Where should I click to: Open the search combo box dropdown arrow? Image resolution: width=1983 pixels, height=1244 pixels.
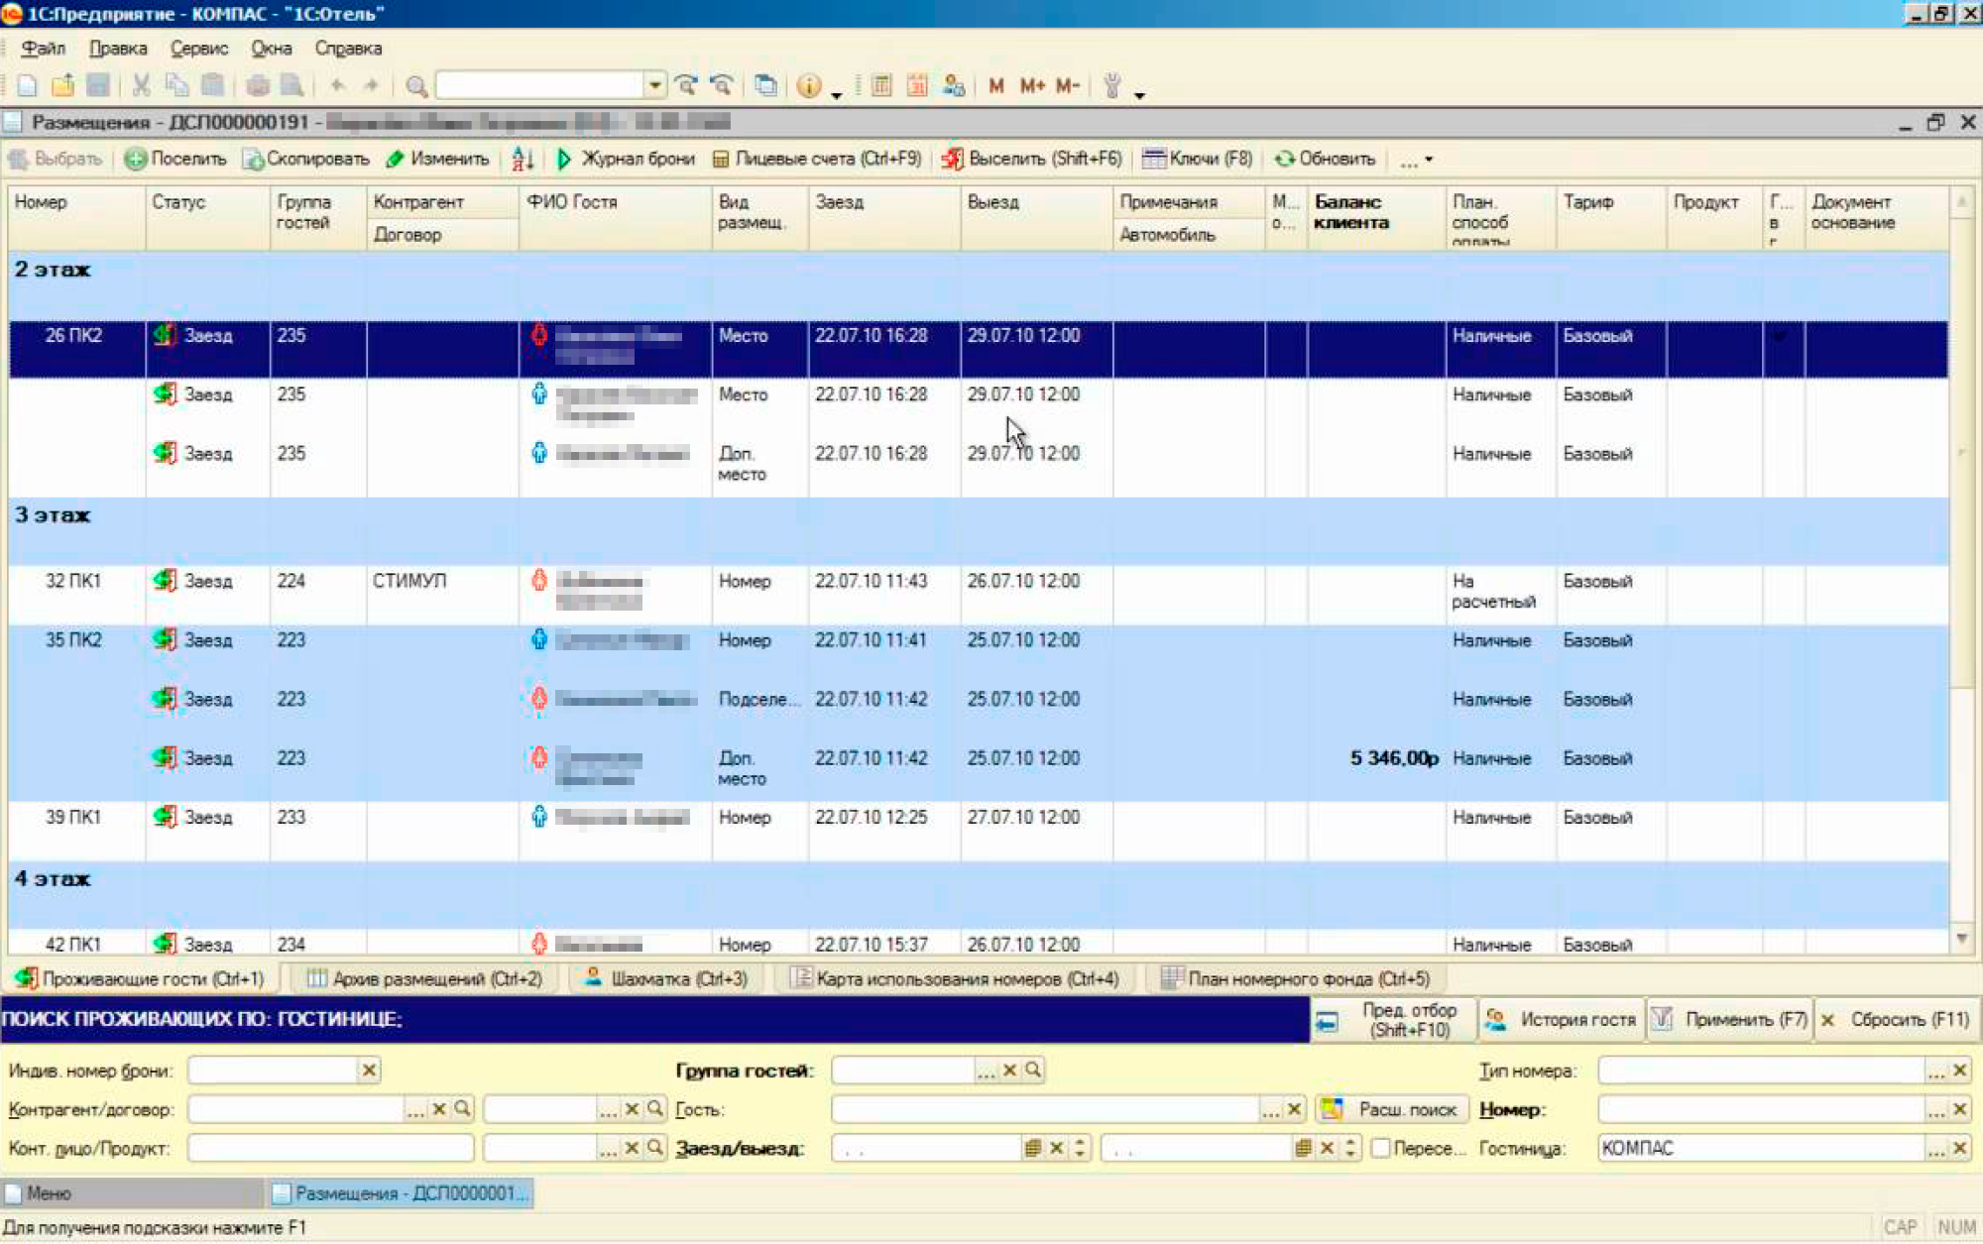[654, 85]
